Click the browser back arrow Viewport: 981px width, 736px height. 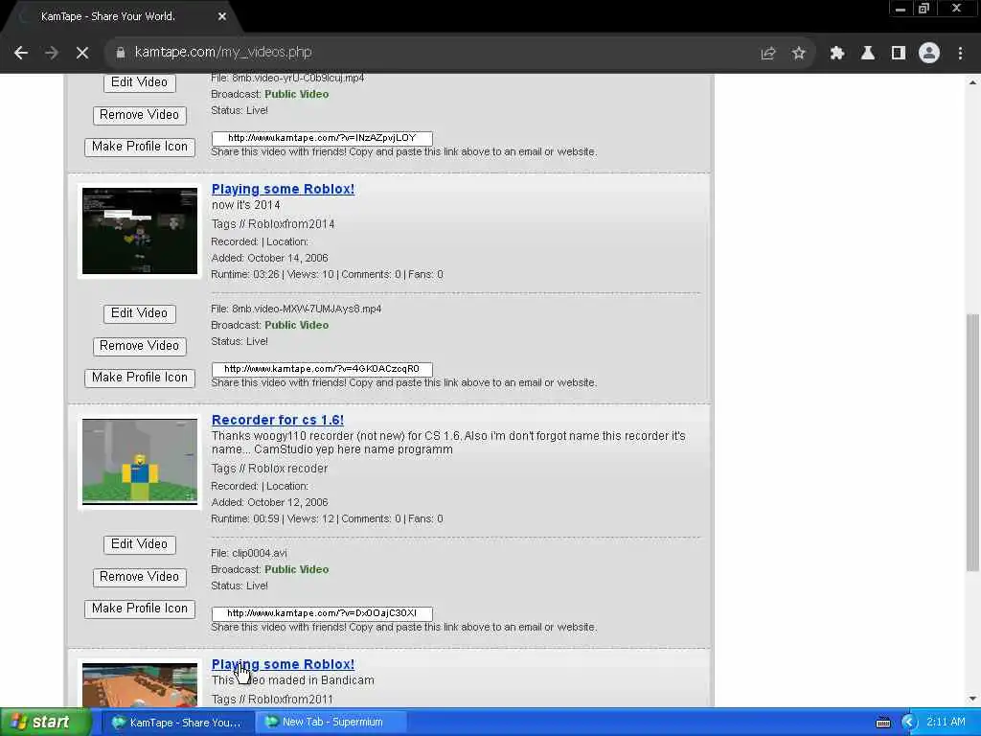21,54
